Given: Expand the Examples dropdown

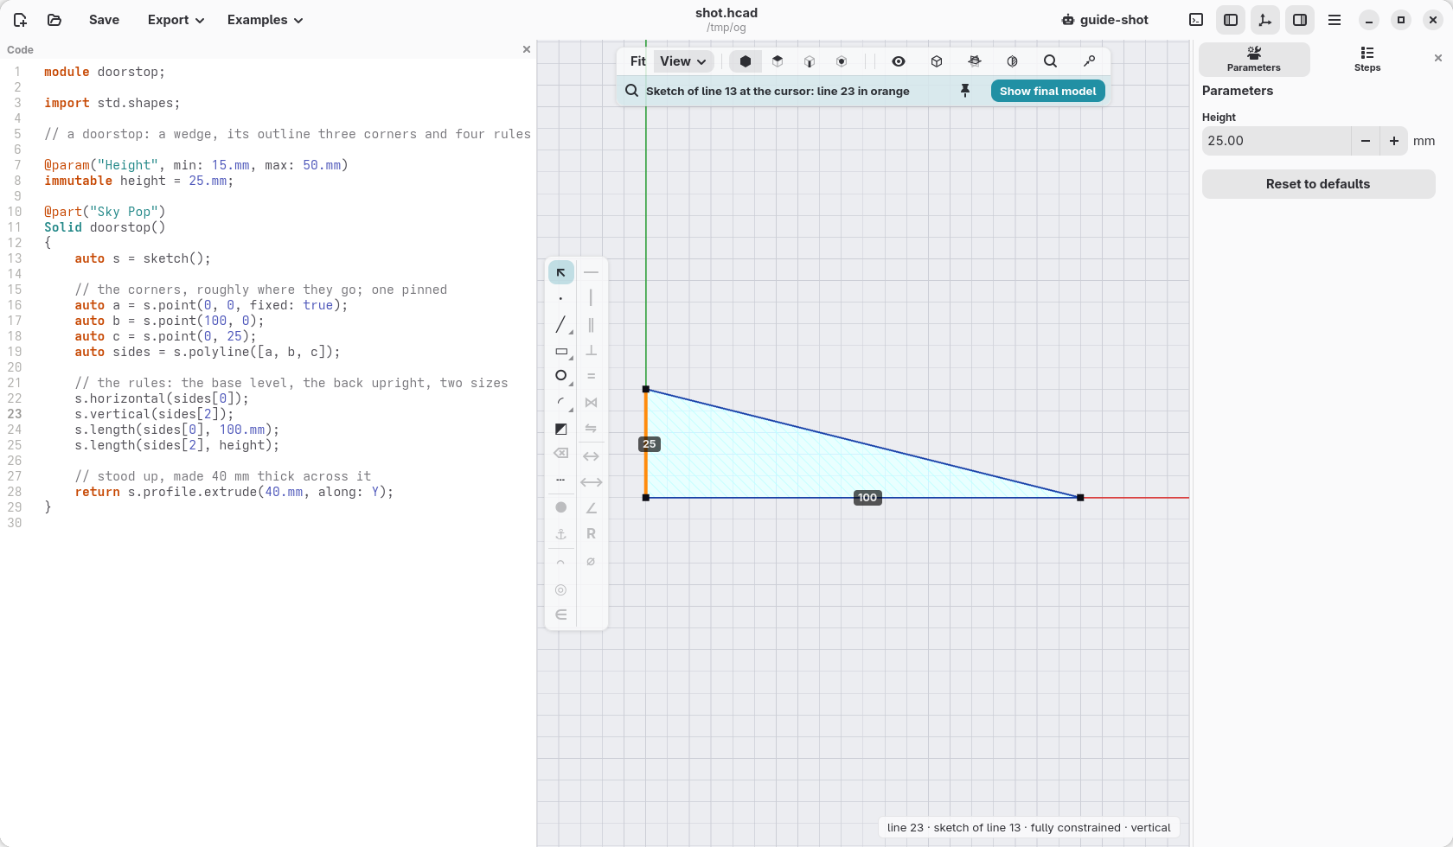Looking at the screenshot, I should (x=265, y=20).
